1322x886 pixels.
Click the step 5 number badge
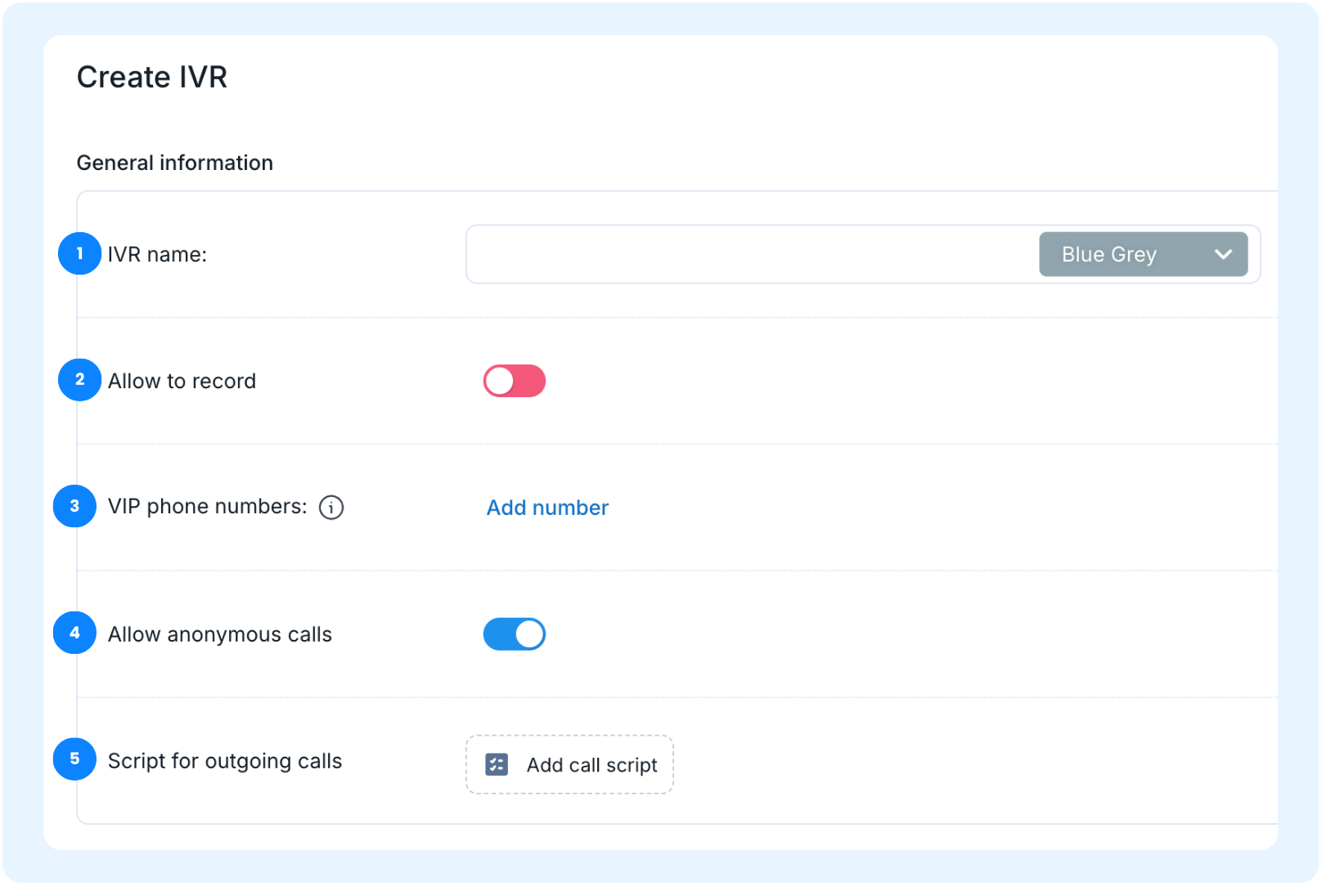click(x=74, y=759)
